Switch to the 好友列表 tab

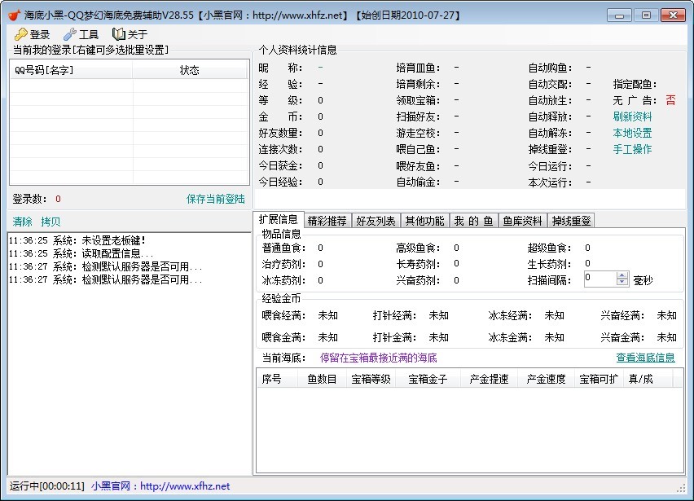[377, 221]
